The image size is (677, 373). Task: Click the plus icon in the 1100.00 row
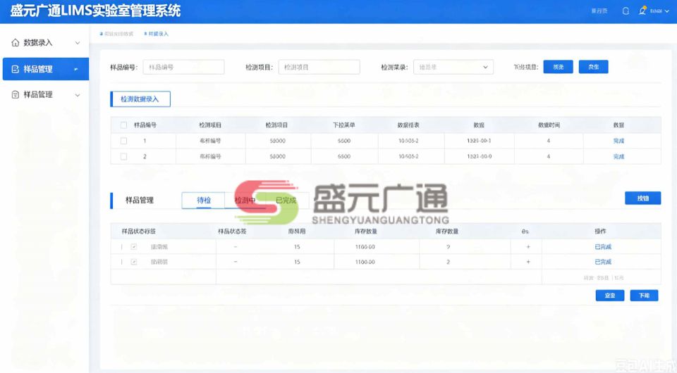coord(528,262)
